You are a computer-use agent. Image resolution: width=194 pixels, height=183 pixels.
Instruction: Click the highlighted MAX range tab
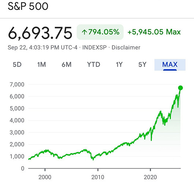click(170, 65)
